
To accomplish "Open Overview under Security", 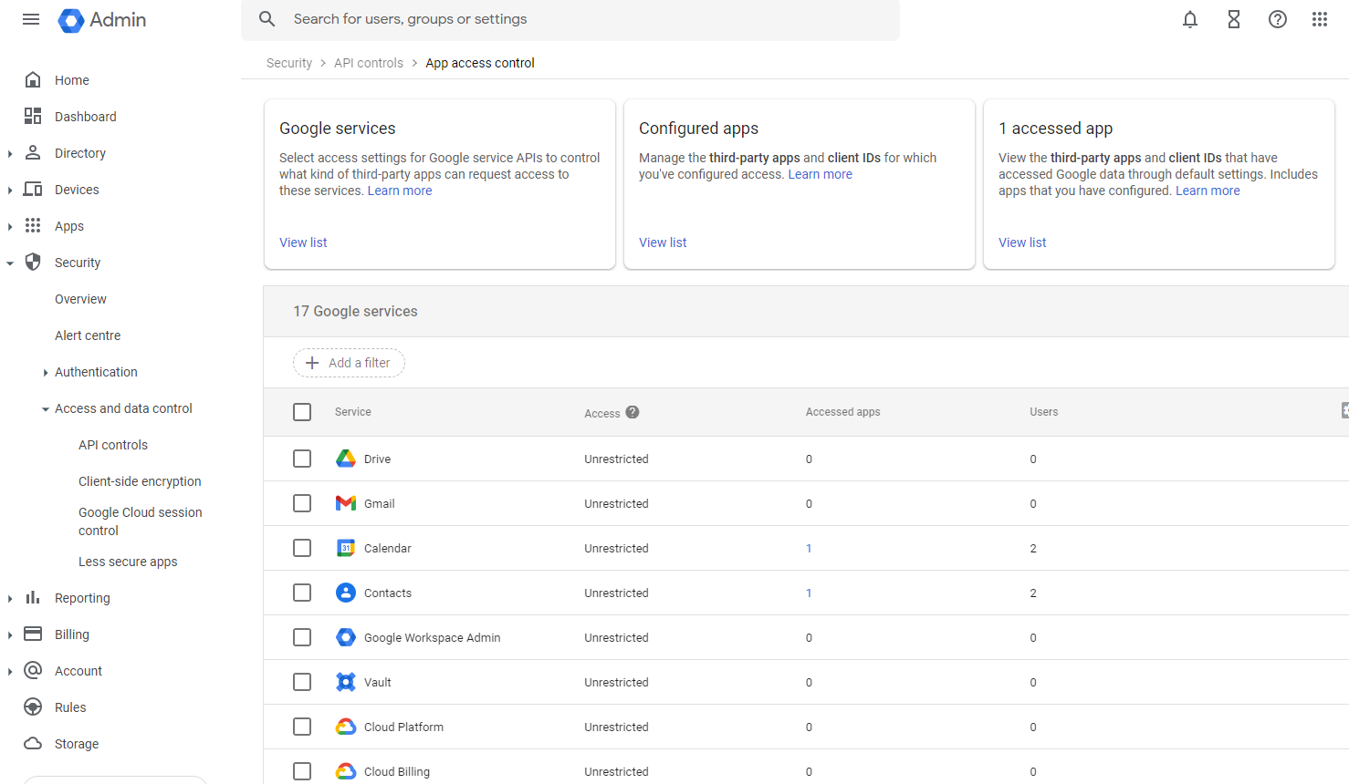I will pyautogui.click(x=80, y=299).
